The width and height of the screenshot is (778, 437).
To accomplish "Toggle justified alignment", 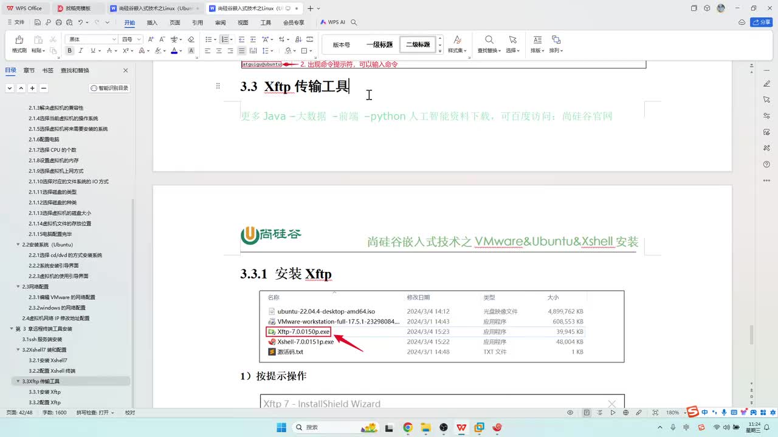I will click(x=242, y=51).
